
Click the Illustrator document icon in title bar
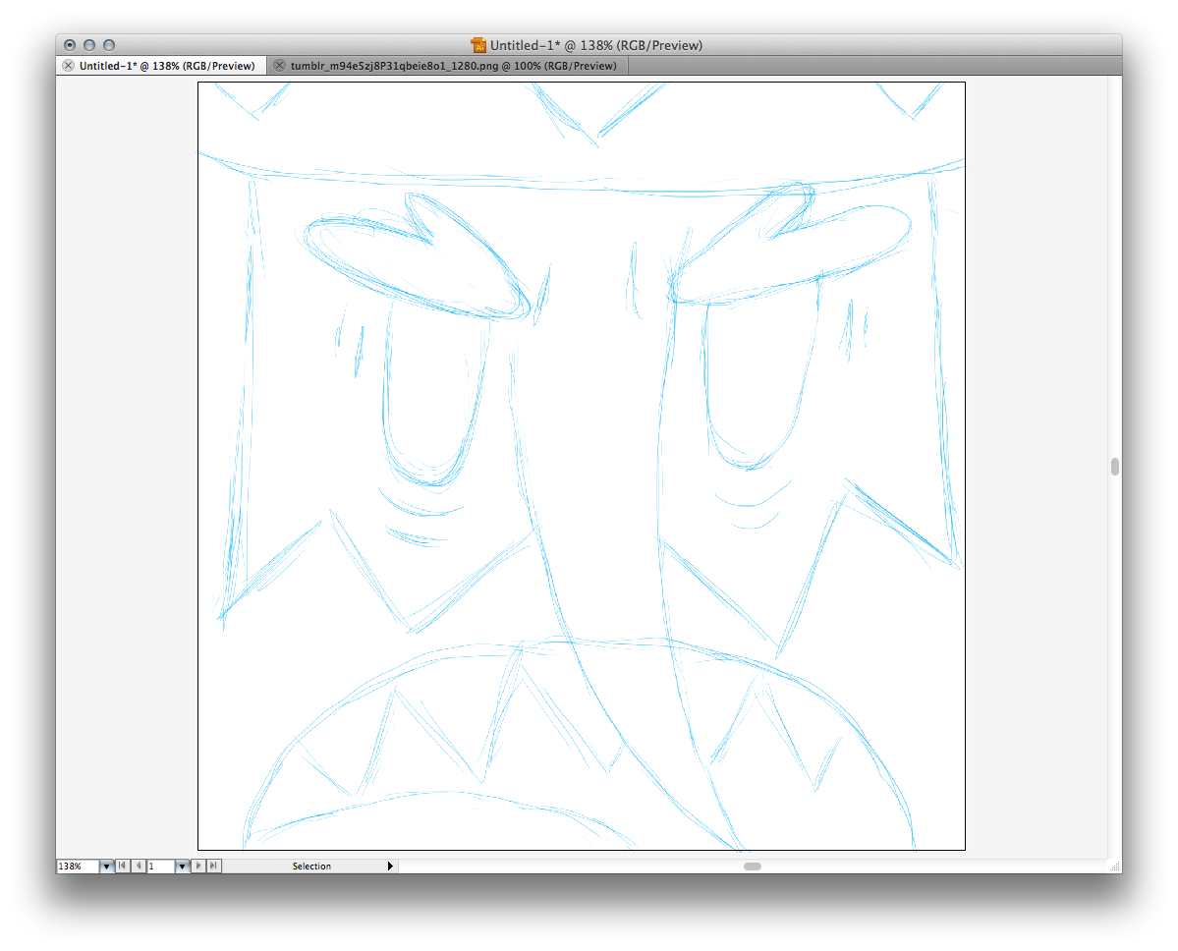(478, 45)
